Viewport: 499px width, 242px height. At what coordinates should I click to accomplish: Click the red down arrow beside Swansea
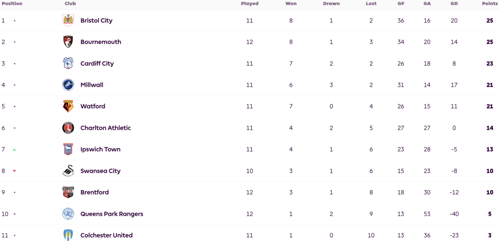pyautogui.click(x=15, y=171)
